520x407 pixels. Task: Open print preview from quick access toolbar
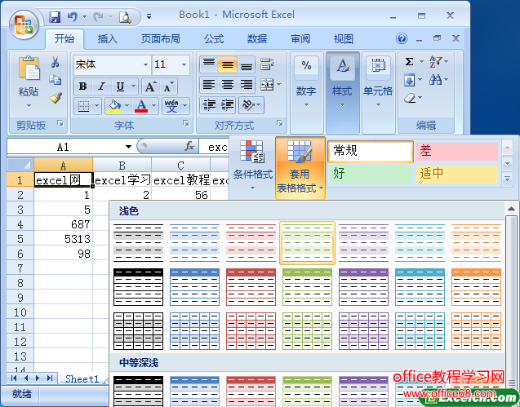point(125,17)
